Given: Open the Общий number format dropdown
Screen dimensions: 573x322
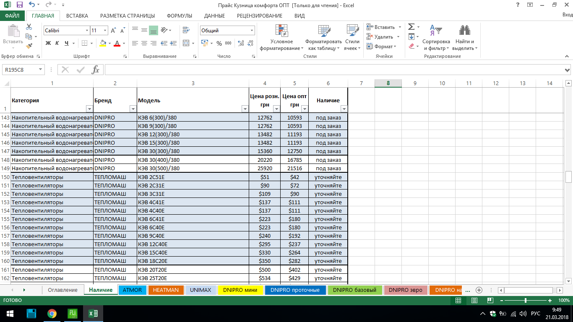Looking at the screenshot, I should pyautogui.click(x=252, y=31).
